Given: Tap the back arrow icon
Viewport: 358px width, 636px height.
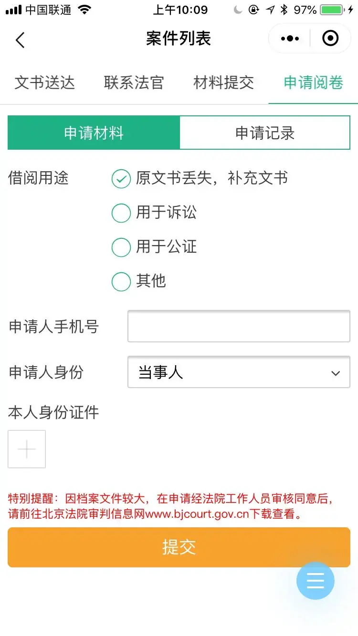Looking at the screenshot, I should point(20,40).
